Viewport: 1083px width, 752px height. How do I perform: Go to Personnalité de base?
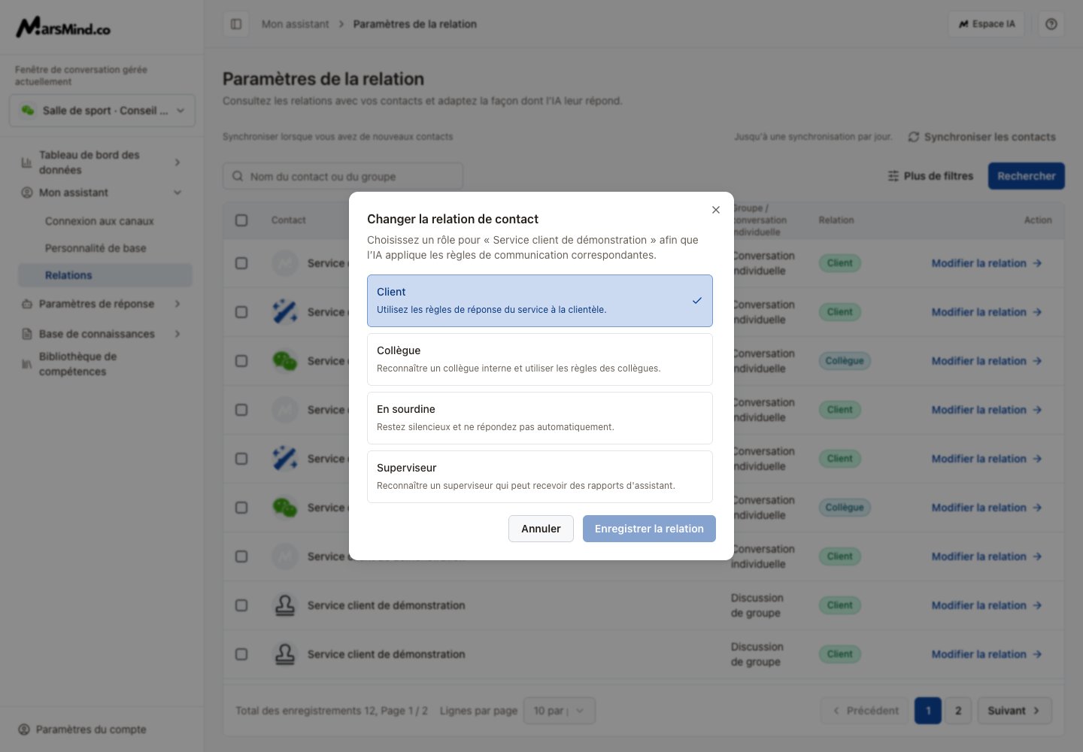click(96, 248)
